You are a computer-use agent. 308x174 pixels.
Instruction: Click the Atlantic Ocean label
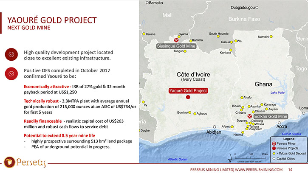178,159
